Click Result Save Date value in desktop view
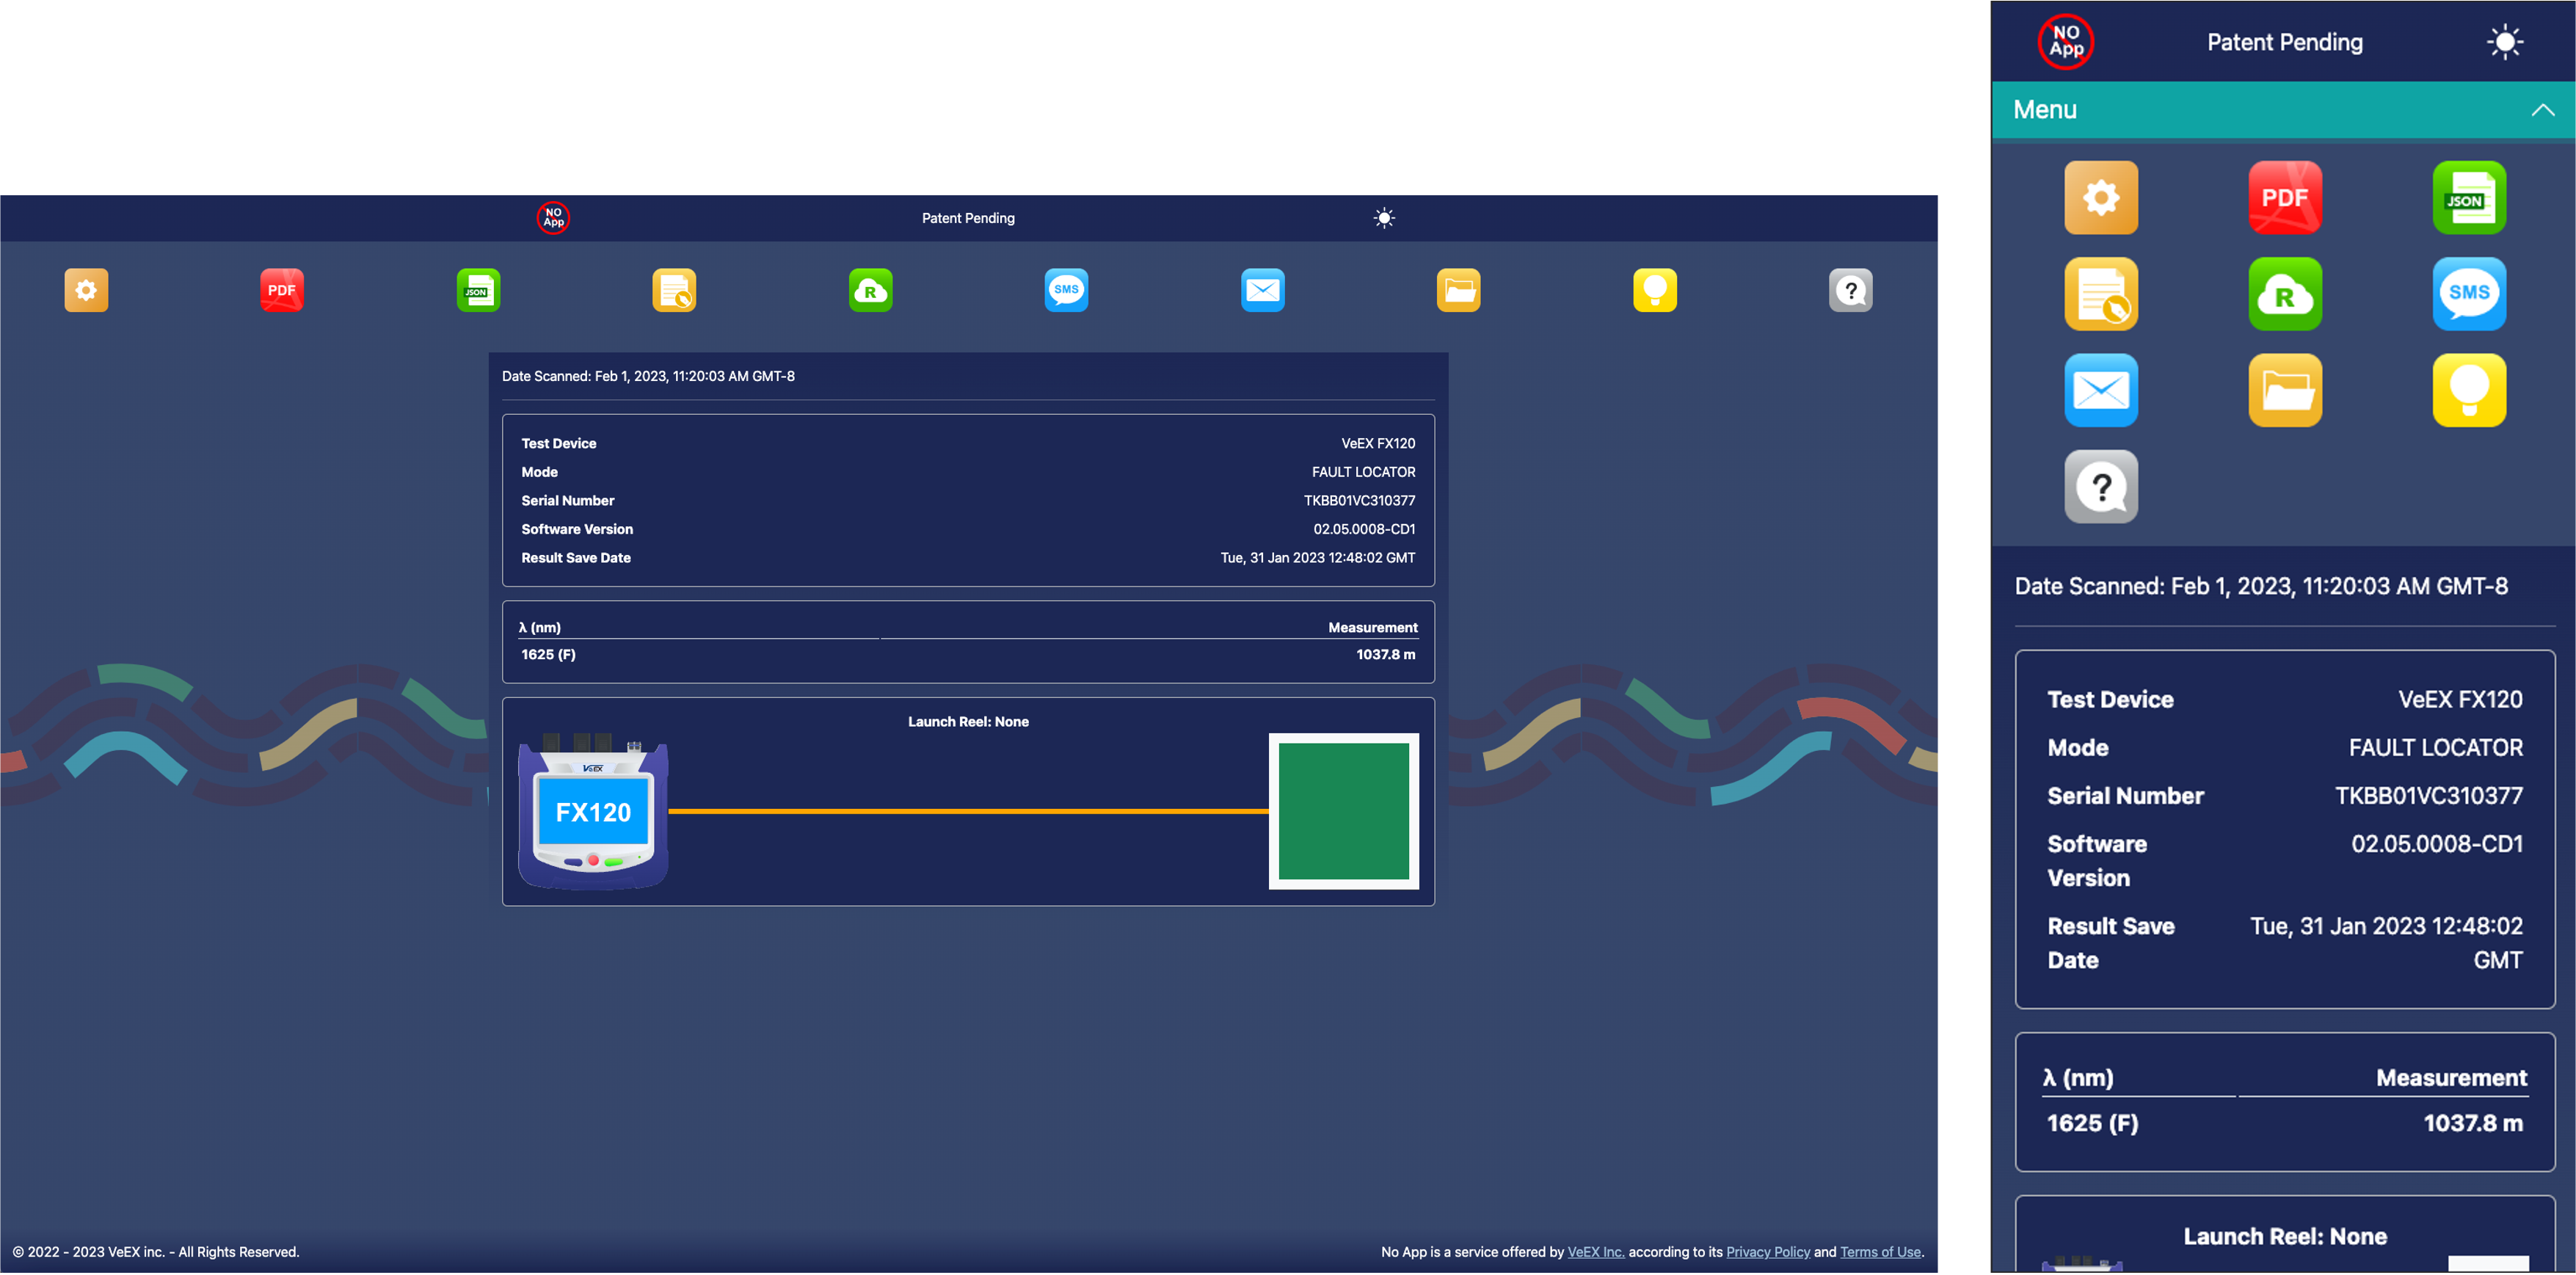This screenshot has height=1275, width=2576. [x=1317, y=558]
